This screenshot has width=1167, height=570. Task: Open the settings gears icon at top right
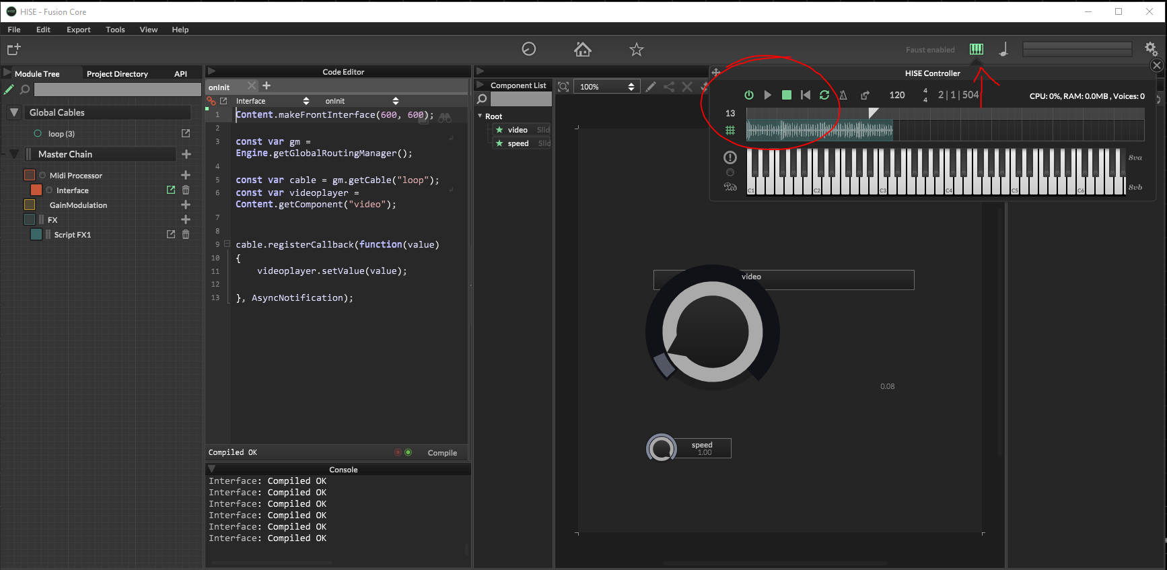(x=1151, y=49)
